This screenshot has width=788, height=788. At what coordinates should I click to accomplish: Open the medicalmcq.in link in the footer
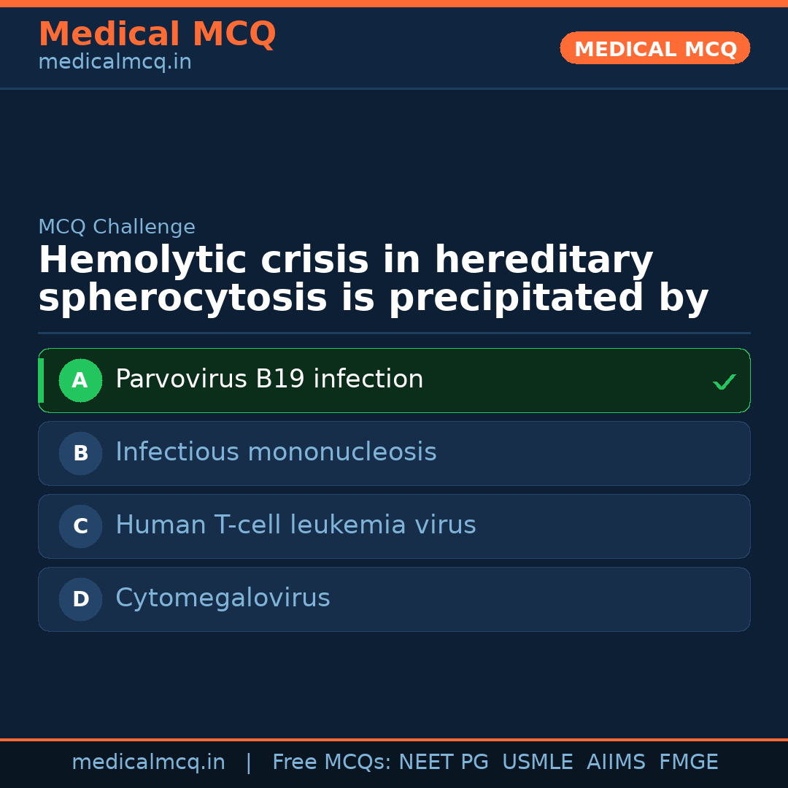148,762
